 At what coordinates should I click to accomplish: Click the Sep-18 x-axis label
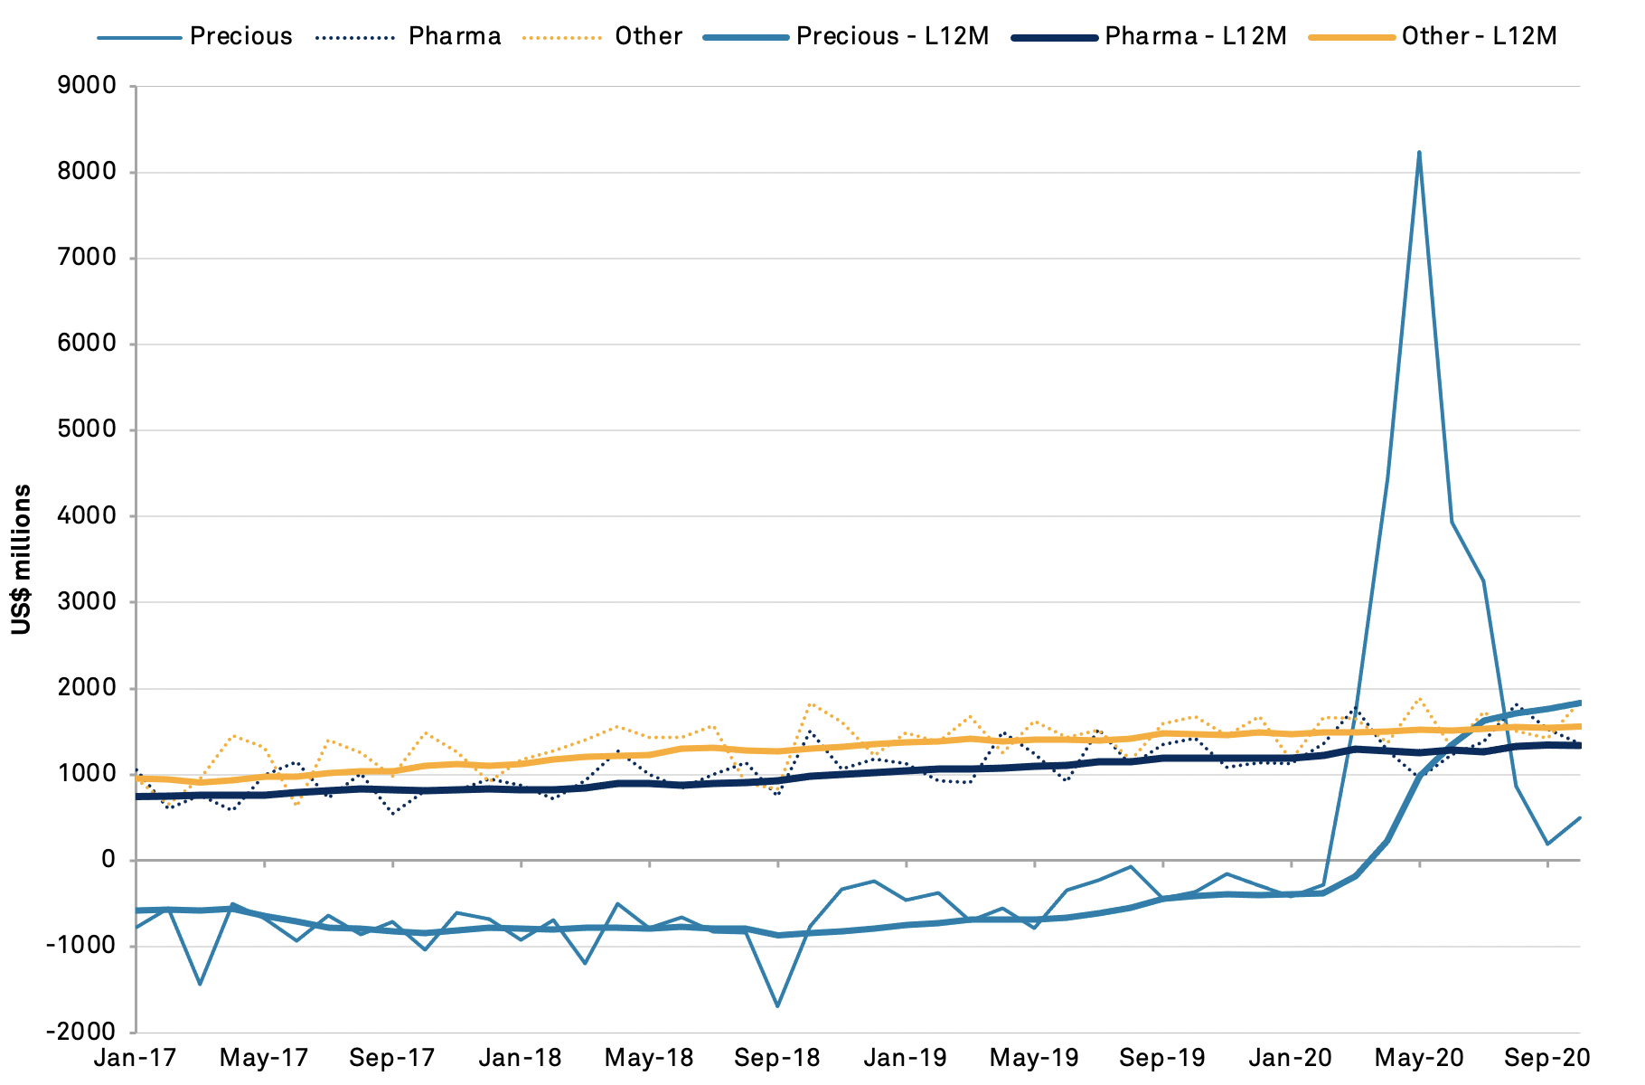[x=777, y=1058]
